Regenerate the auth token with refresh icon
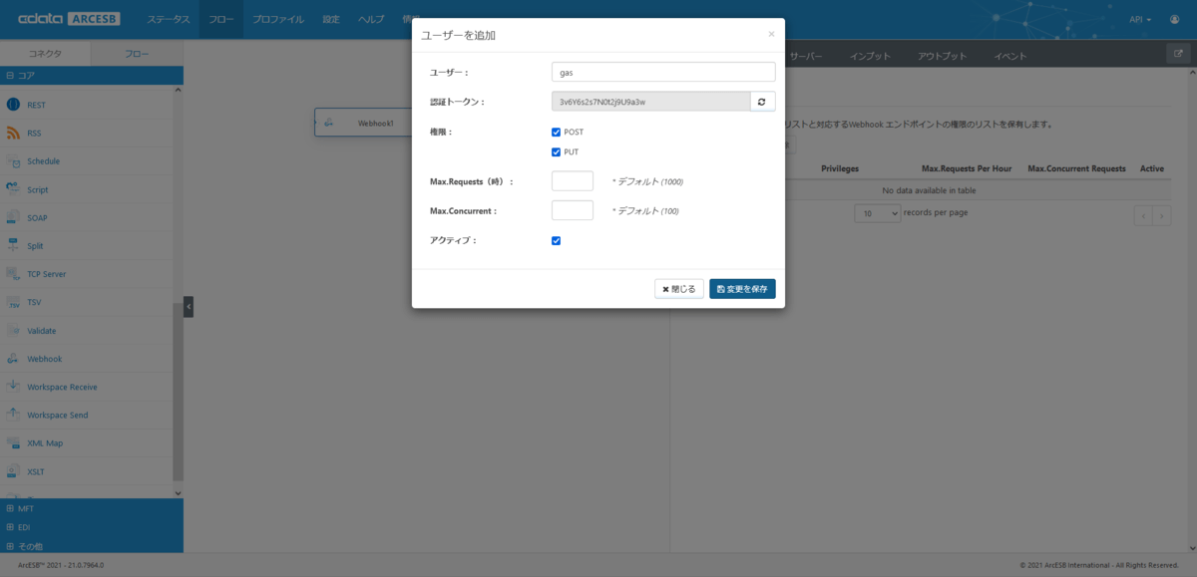This screenshot has height=577, width=1197. [762, 102]
